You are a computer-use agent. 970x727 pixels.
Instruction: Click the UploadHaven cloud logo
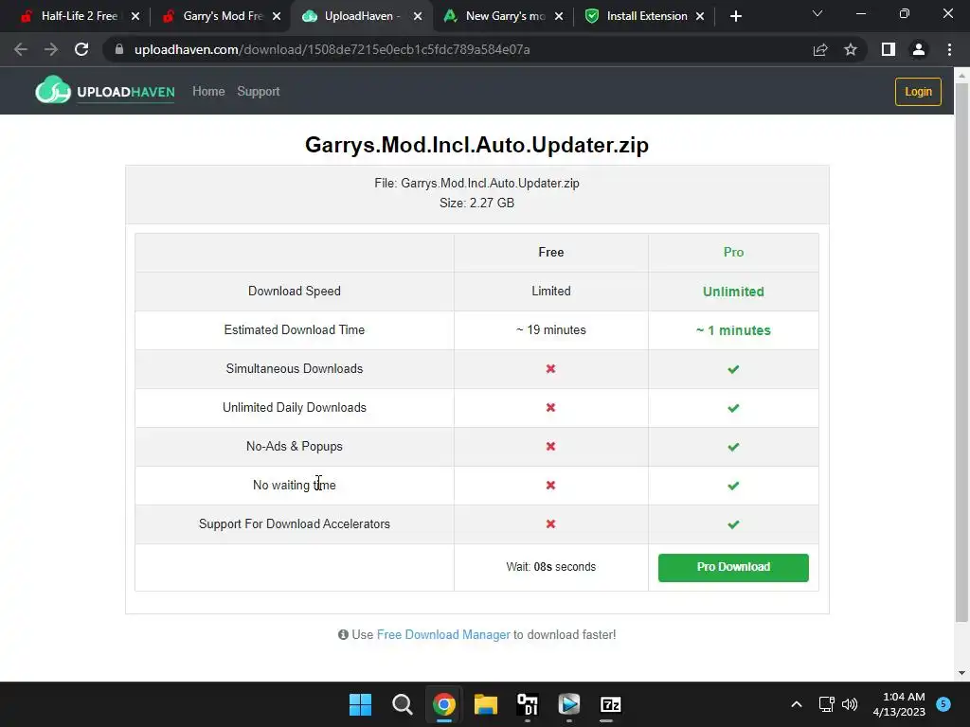click(53, 90)
